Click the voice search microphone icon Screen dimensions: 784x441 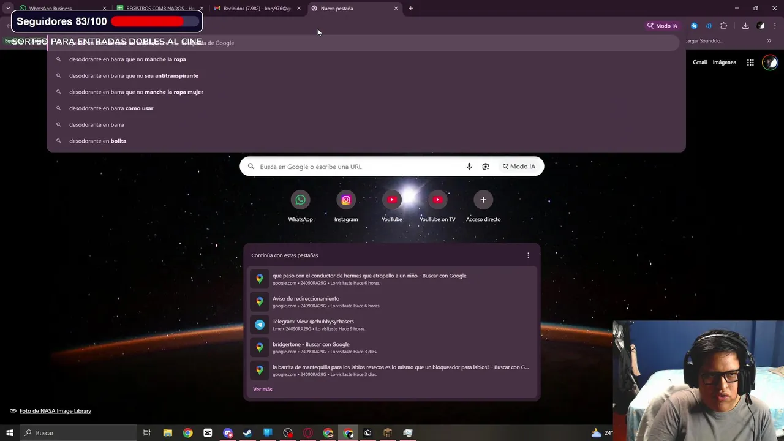[469, 167]
